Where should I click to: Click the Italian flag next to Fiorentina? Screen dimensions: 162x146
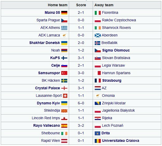(97, 12)
